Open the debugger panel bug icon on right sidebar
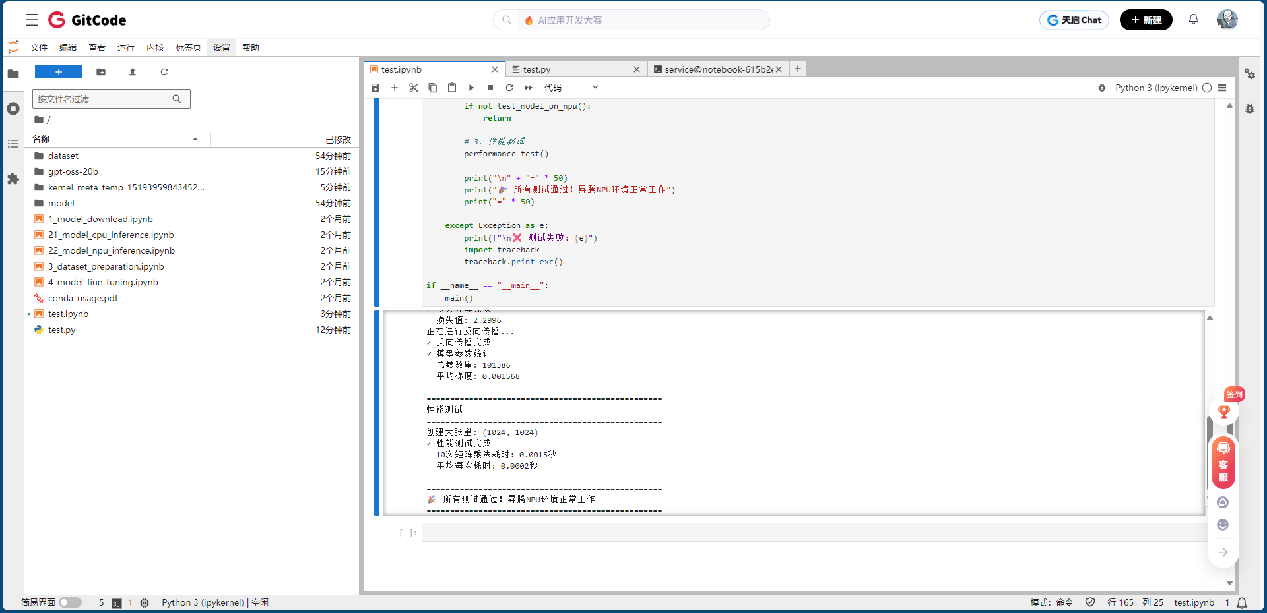This screenshot has height=613, width=1267. point(1250,109)
